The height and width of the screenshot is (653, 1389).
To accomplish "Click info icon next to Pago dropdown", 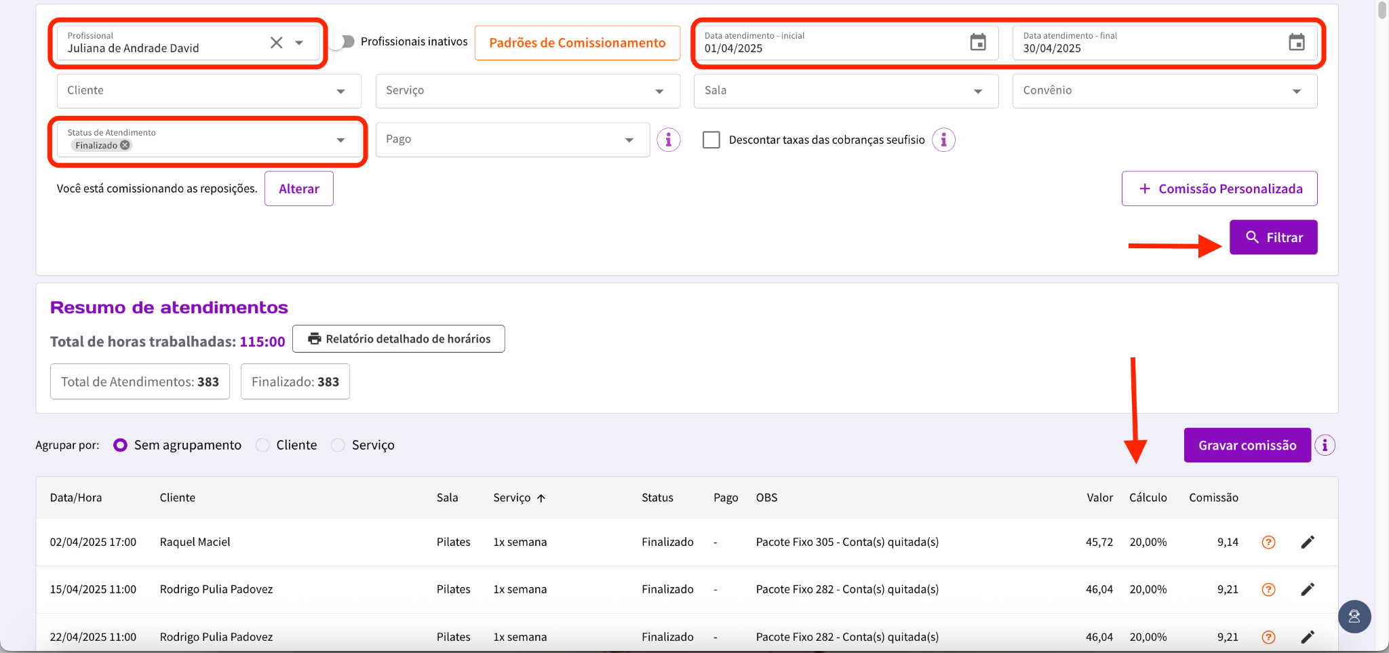I will click(x=668, y=140).
